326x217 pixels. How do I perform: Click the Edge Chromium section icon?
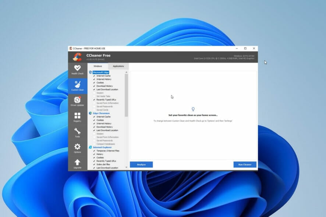click(90, 113)
